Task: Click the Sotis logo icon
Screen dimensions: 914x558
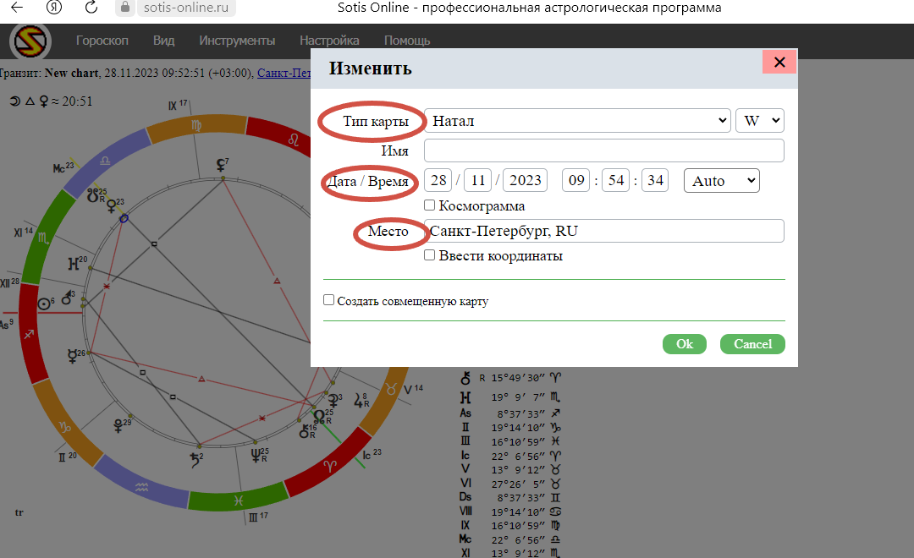Action: (30, 41)
